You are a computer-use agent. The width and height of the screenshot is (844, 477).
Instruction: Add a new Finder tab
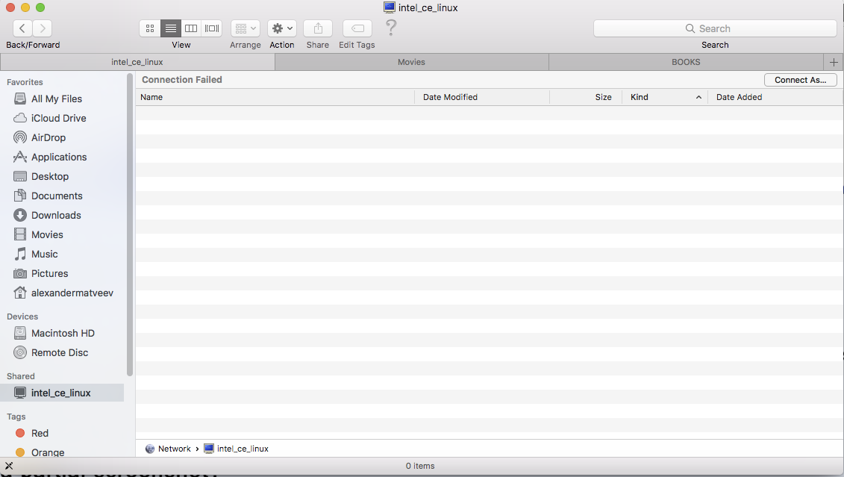pos(834,62)
